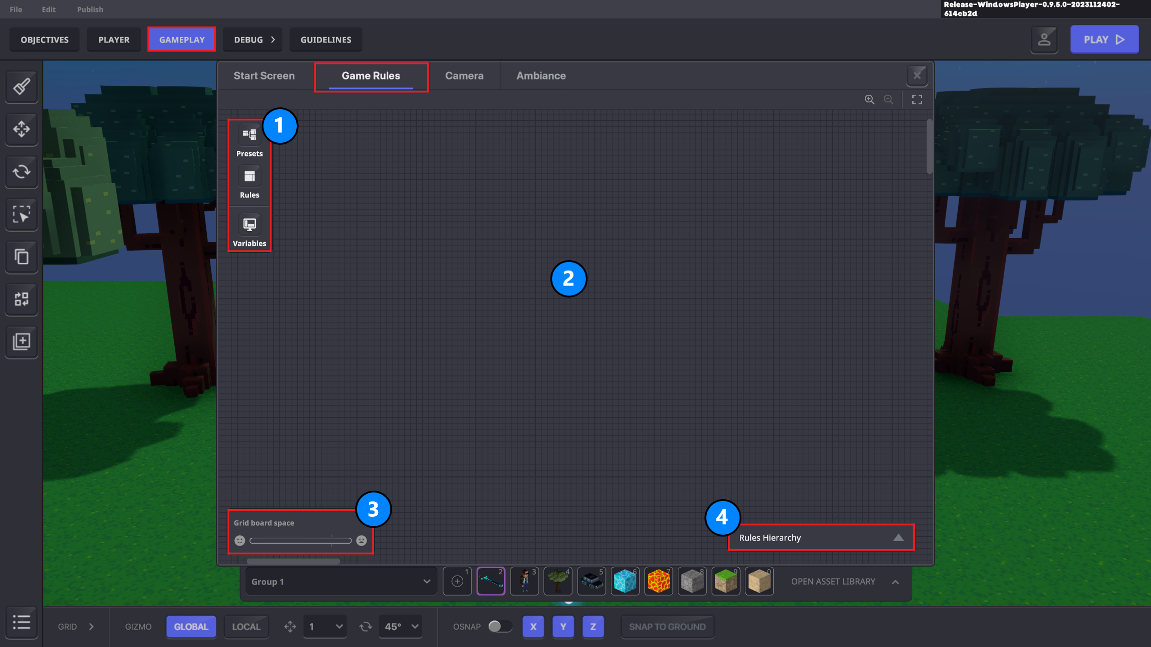Switch to the Camera tab

464,76
